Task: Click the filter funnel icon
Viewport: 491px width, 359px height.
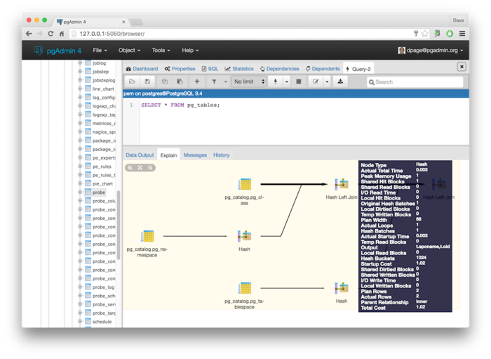Action: [x=214, y=81]
